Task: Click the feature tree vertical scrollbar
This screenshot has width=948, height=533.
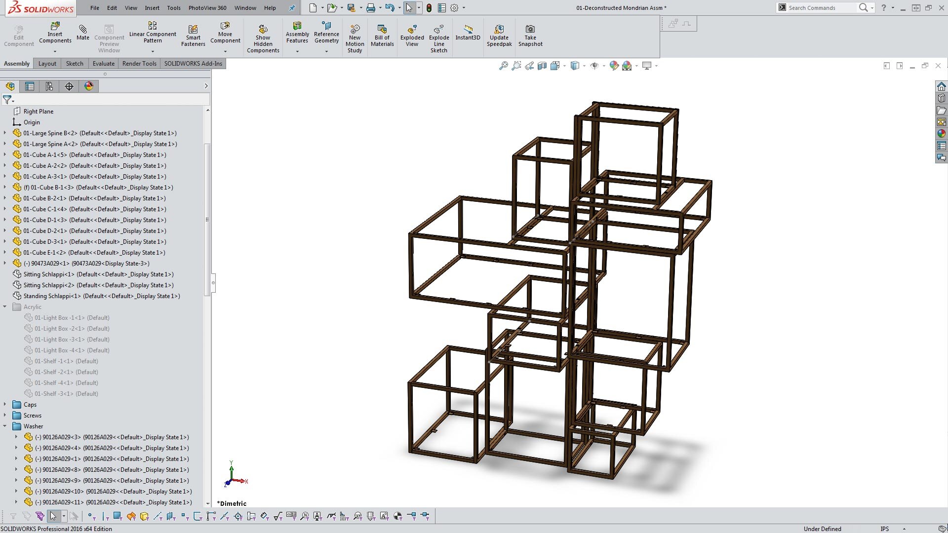Action: pos(207,220)
